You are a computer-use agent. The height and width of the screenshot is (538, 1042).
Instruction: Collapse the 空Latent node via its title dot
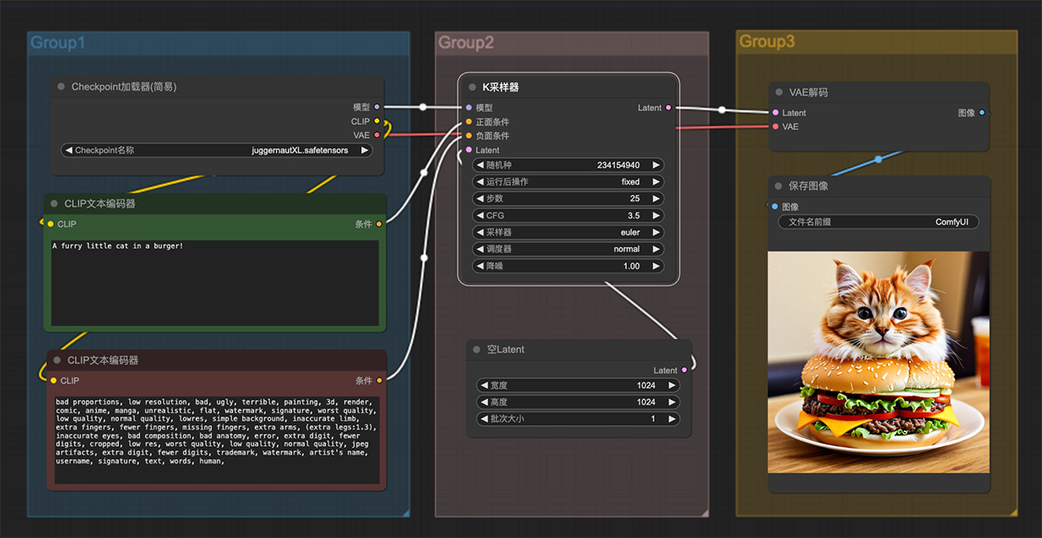click(477, 350)
